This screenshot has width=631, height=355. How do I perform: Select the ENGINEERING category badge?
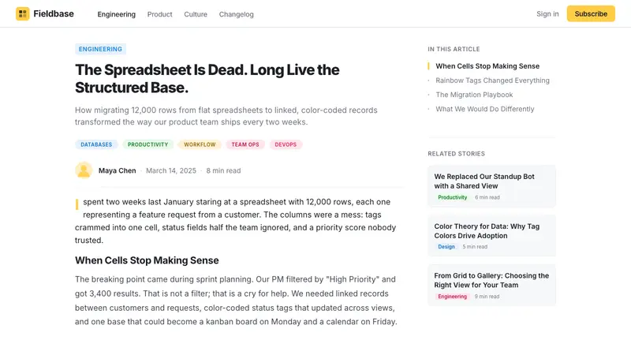pyautogui.click(x=100, y=49)
